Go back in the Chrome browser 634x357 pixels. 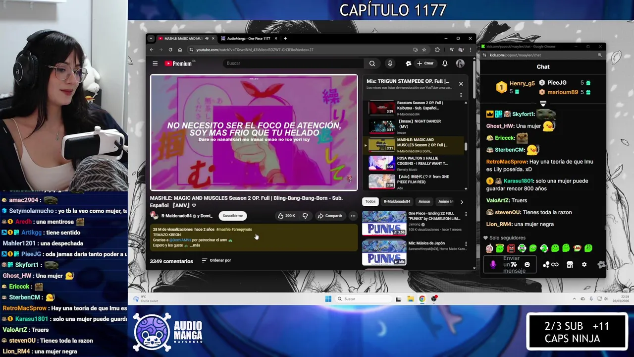(x=152, y=50)
